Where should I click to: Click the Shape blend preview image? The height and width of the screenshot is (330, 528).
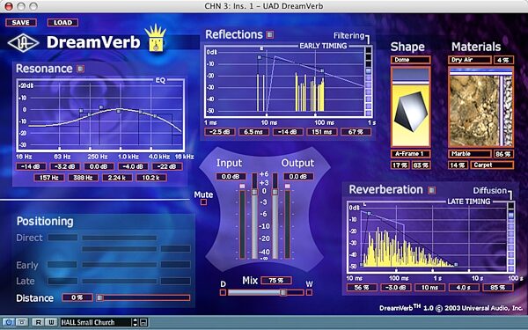[x=410, y=106]
